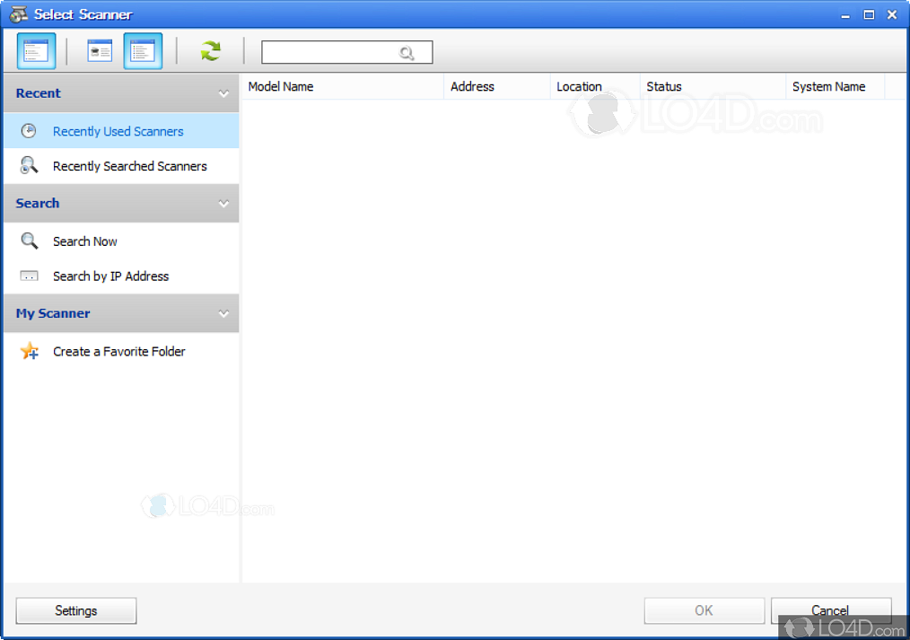
Task: Click the icon next to Recently Searched Scanners
Action: (x=29, y=165)
